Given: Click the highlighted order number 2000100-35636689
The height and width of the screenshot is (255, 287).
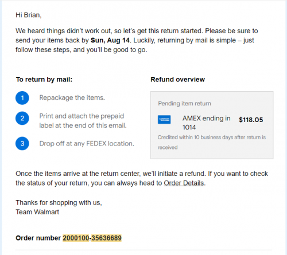Looking at the screenshot, I should pos(92,238).
